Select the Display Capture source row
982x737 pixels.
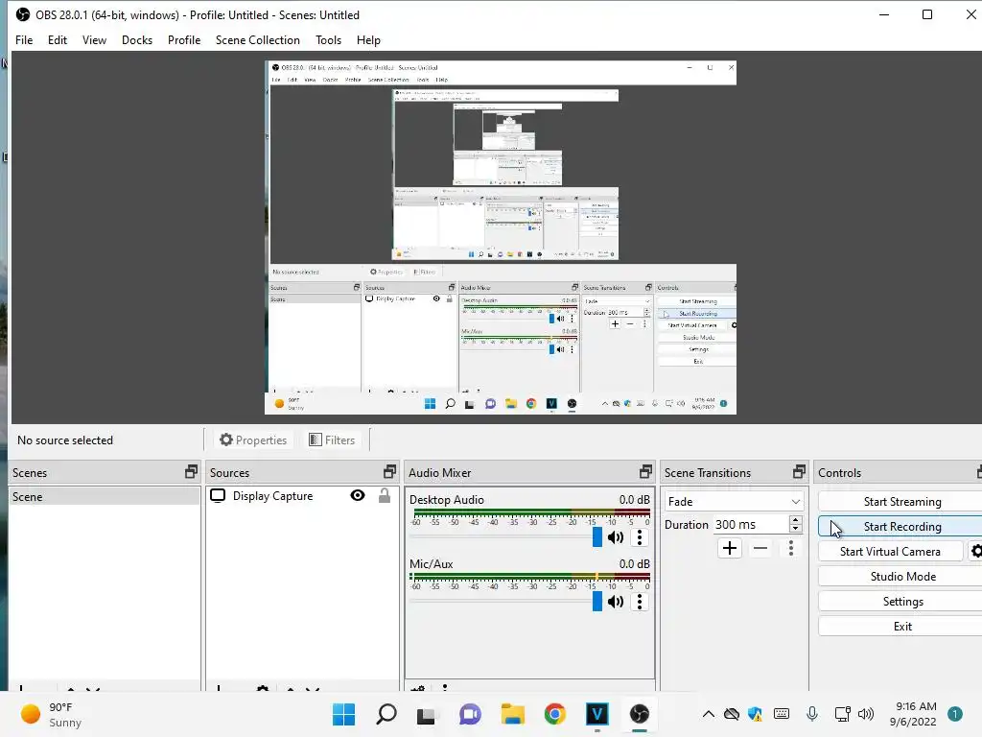coord(302,496)
